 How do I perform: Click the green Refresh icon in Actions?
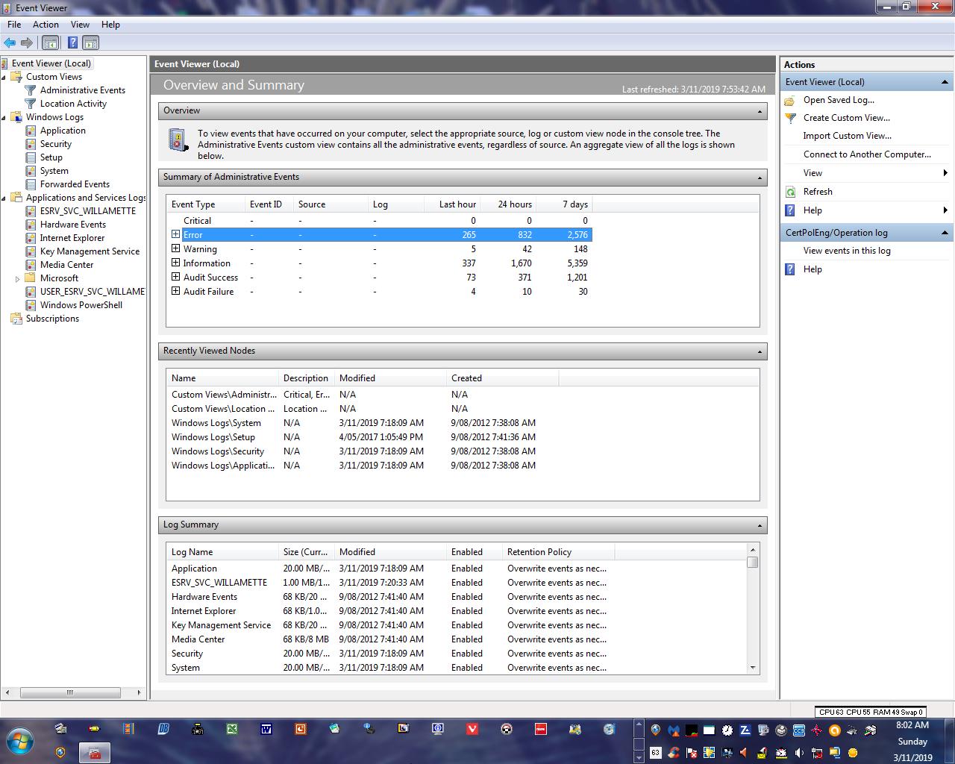tap(791, 192)
